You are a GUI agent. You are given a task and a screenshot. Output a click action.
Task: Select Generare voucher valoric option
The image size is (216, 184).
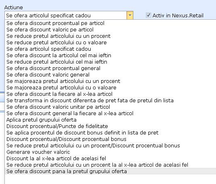pyautogui.click(x=110, y=152)
